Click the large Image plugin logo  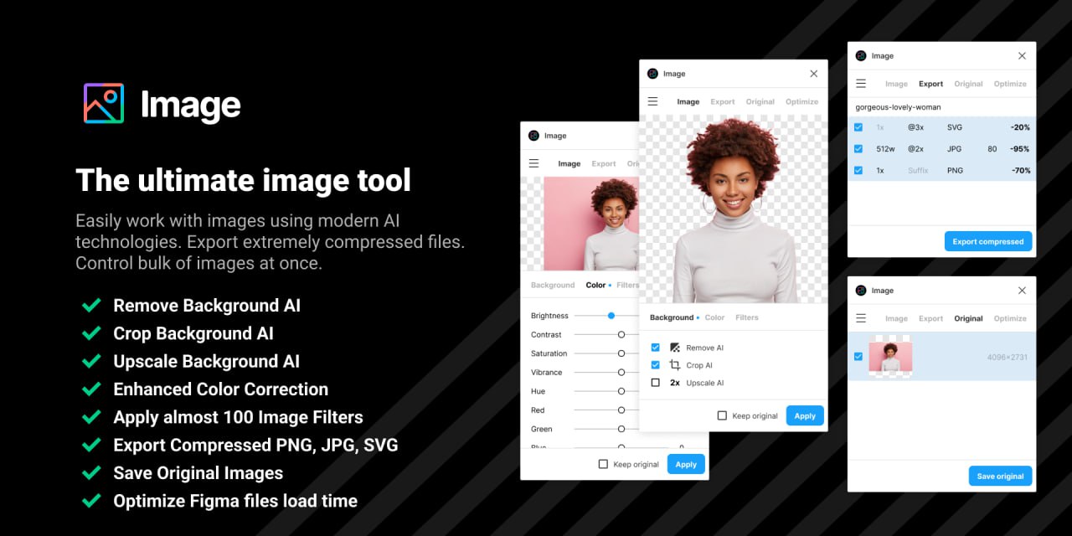pyautogui.click(x=104, y=104)
